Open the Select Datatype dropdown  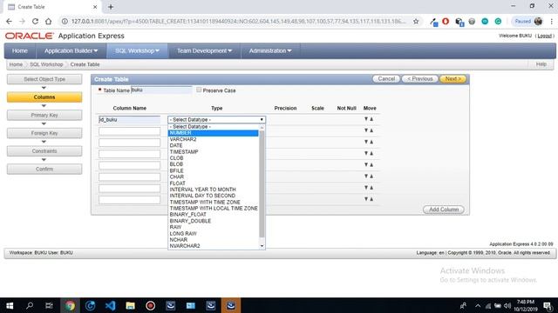(216, 120)
